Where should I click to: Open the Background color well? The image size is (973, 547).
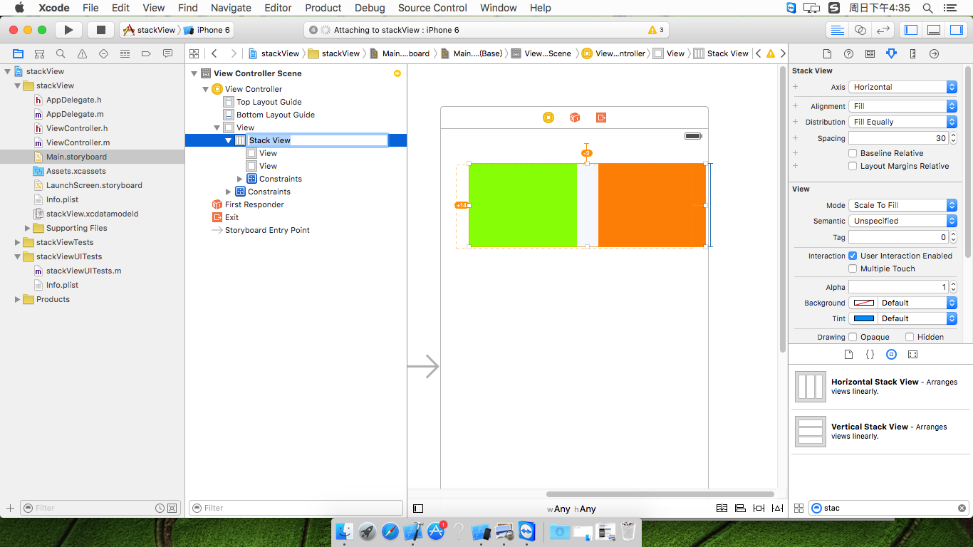point(863,303)
